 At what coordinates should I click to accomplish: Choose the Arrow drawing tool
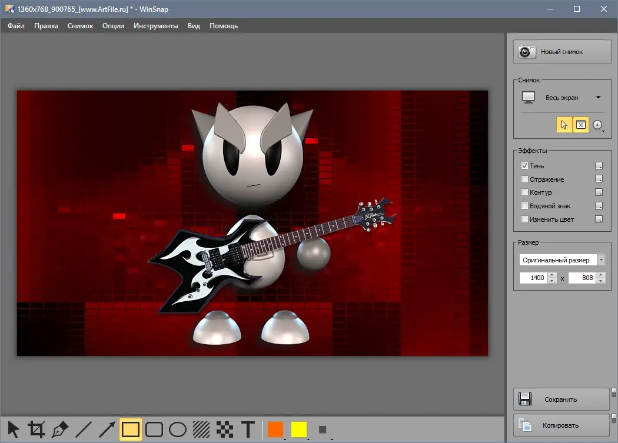pyautogui.click(x=107, y=429)
